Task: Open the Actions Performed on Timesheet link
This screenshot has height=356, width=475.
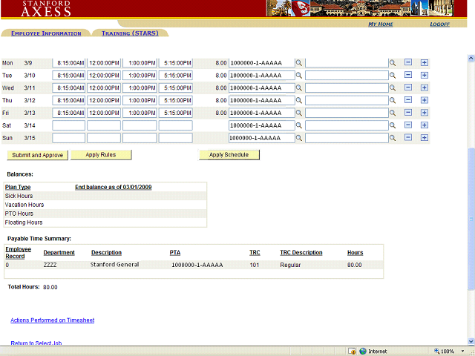Action: coord(52,320)
